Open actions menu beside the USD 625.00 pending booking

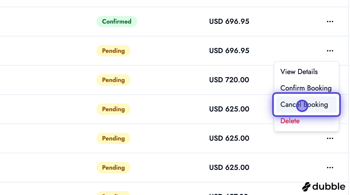(330, 138)
